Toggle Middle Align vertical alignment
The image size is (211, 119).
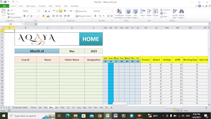tap(57, 11)
